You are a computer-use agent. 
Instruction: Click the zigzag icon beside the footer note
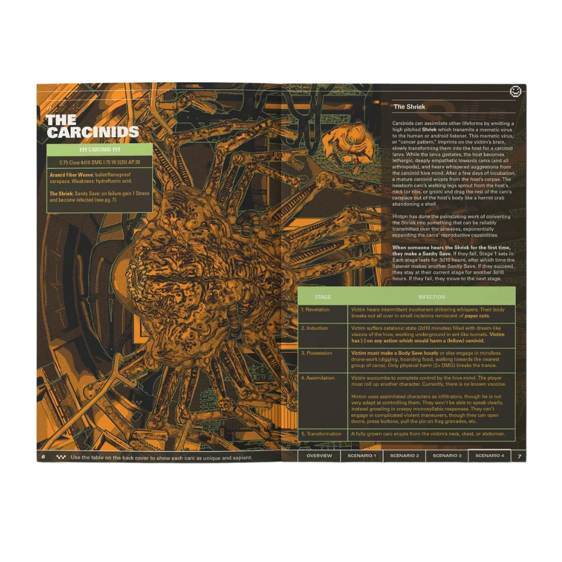point(61,457)
